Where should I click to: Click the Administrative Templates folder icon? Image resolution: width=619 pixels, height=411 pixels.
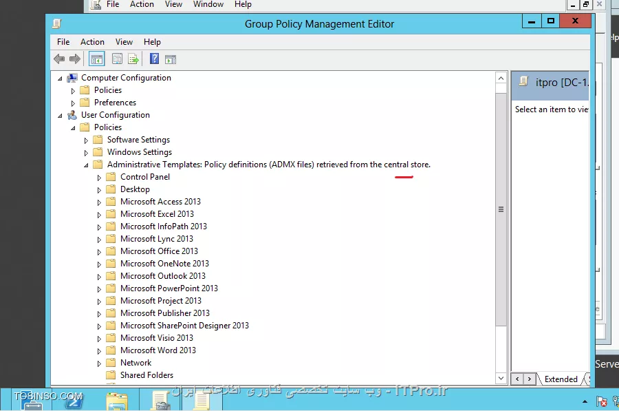coord(98,165)
